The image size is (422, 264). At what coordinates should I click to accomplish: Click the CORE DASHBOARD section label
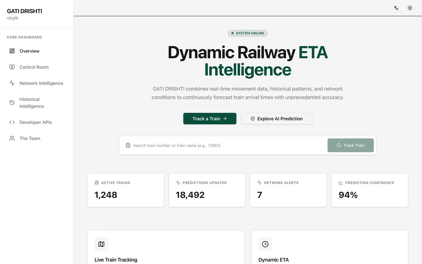(24, 37)
